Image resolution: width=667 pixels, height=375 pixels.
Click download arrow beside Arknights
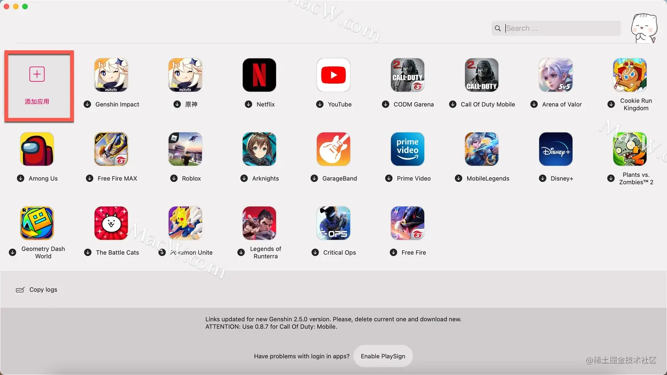(244, 178)
